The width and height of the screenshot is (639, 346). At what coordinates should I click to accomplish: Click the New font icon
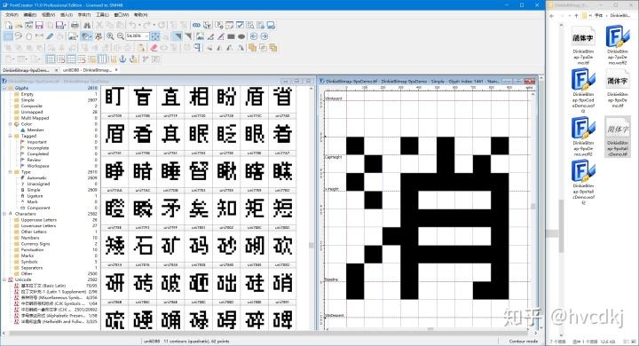[x=9, y=25]
